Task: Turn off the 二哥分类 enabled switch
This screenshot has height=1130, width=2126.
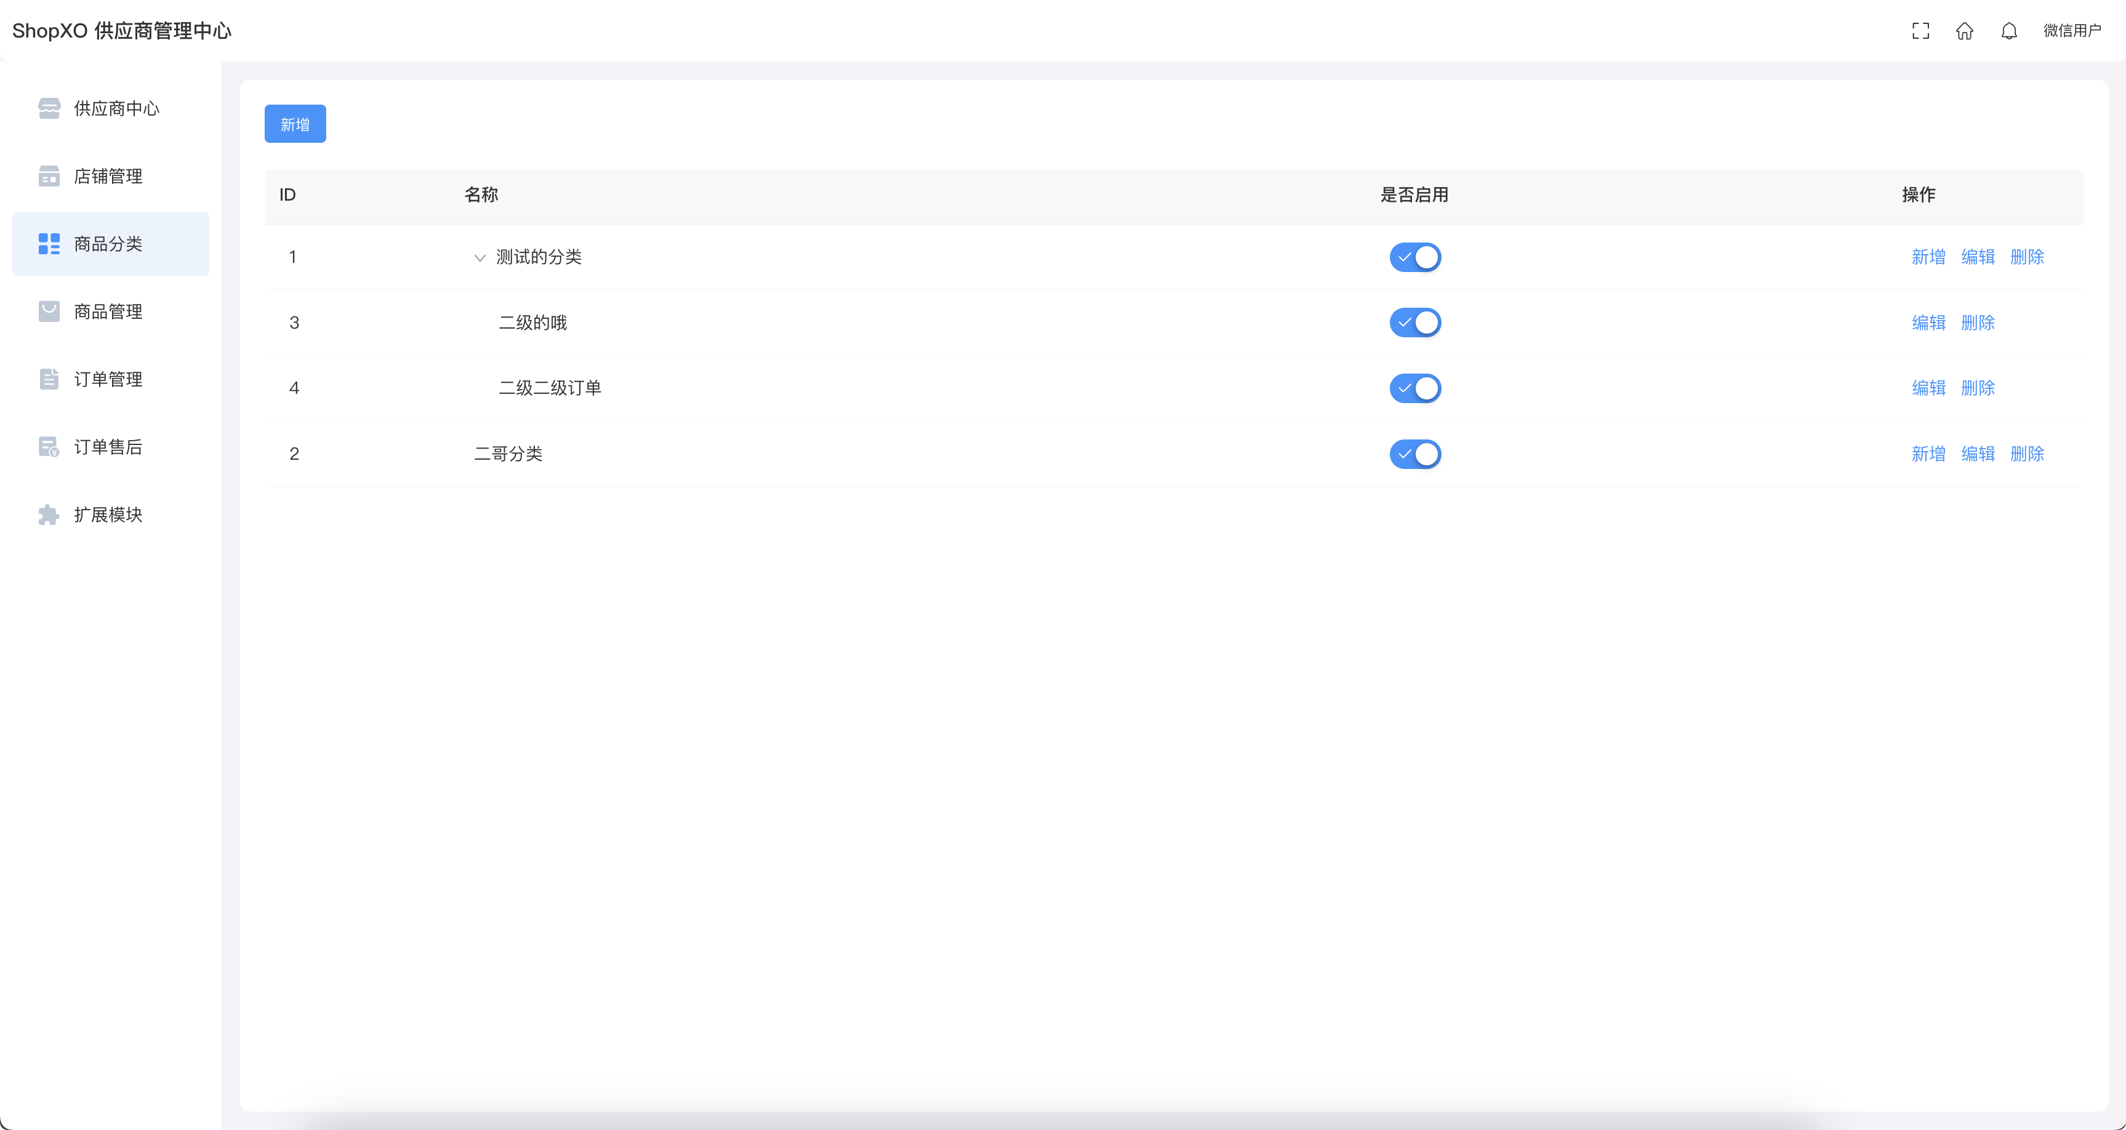Action: (x=1414, y=454)
